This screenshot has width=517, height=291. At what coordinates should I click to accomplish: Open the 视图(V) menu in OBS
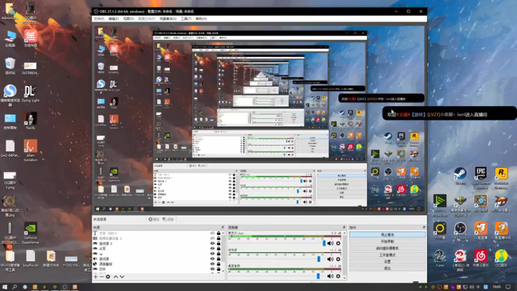point(128,19)
